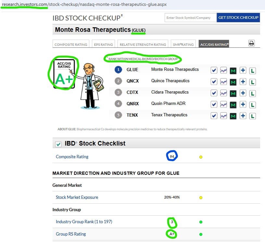Click the L icon in QNCX row
Viewport: 265px width, 243px height.
coord(252,82)
